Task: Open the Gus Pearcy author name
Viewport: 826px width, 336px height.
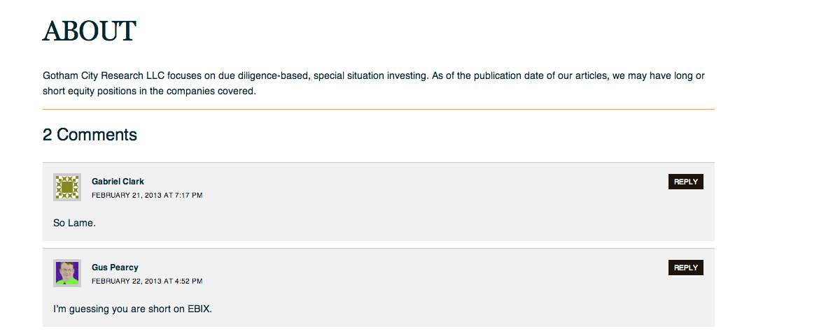Action: [115, 267]
